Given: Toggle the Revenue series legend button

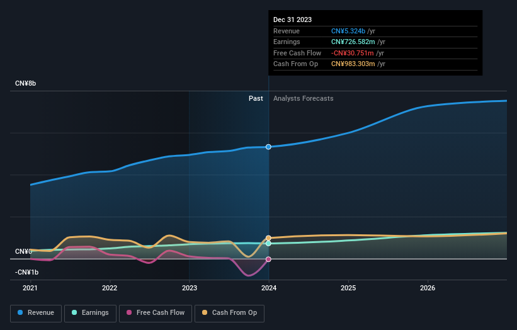Looking at the screenshot, I should click(x=36, y=313).
